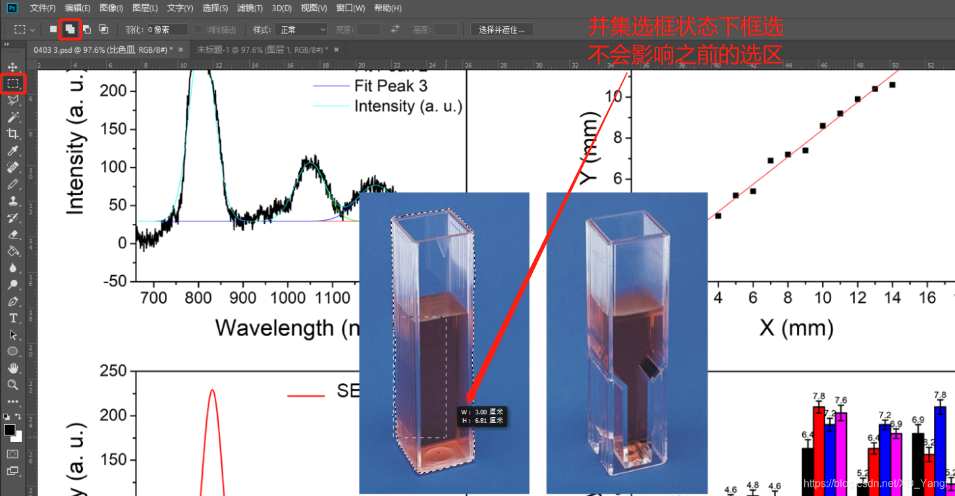Screen dimensions: 955x496
Task: Select the History Brush tool
Action: [x=13, y=217]
